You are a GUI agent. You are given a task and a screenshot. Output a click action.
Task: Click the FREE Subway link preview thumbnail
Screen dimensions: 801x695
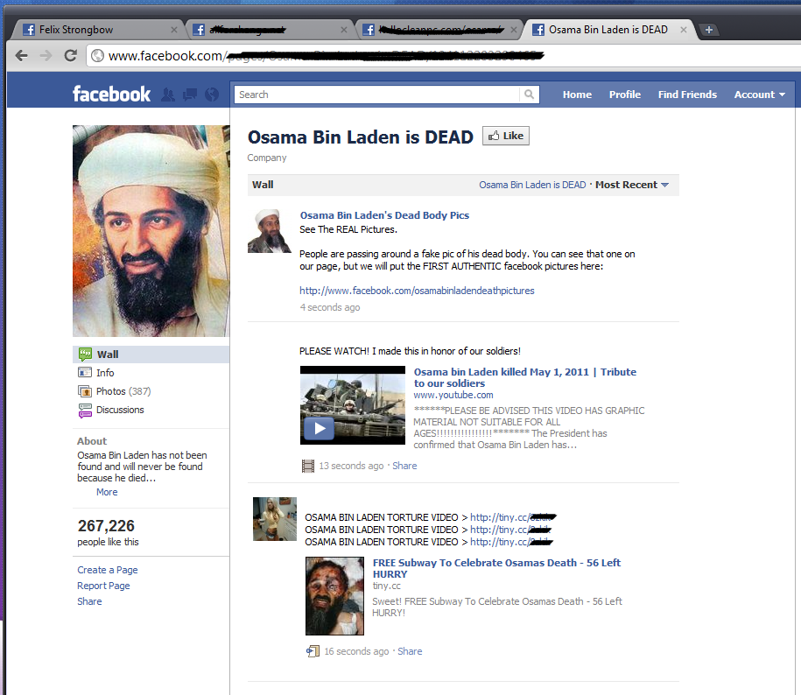tap(334, 596)
